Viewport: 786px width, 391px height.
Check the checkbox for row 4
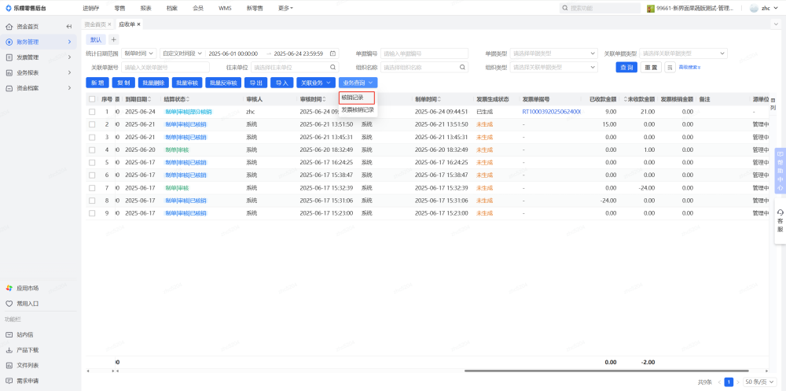(x=92, y=149)
